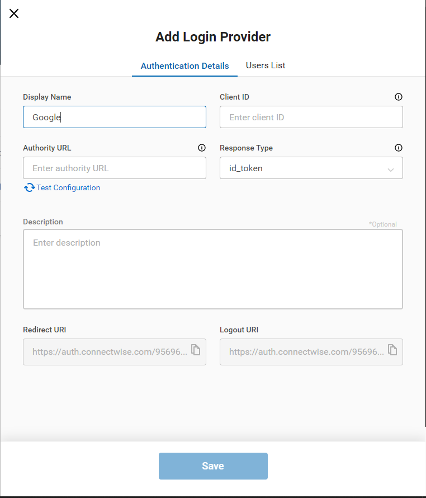Click the Response Type info icon
The width and height of the screenshot is (426, 498).
pyautogui.click(x=398, y=148)
